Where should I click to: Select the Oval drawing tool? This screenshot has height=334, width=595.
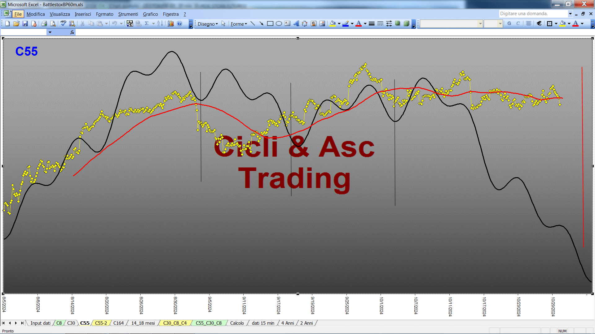tap(279, 24)
